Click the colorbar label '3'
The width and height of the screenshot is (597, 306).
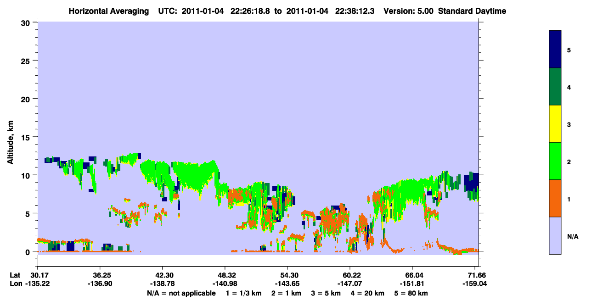click(569, 124)
